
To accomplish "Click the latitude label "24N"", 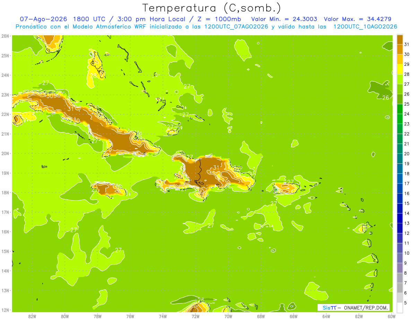I will (5, 75).
